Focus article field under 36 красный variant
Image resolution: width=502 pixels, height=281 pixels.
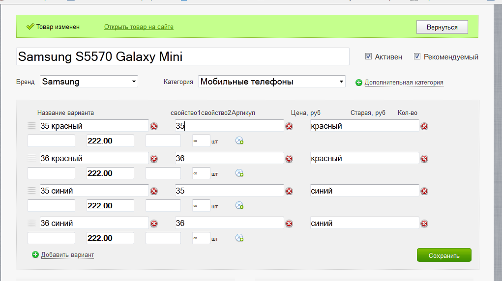(51, 173)
